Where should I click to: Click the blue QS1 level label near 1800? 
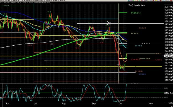[142, 74]
